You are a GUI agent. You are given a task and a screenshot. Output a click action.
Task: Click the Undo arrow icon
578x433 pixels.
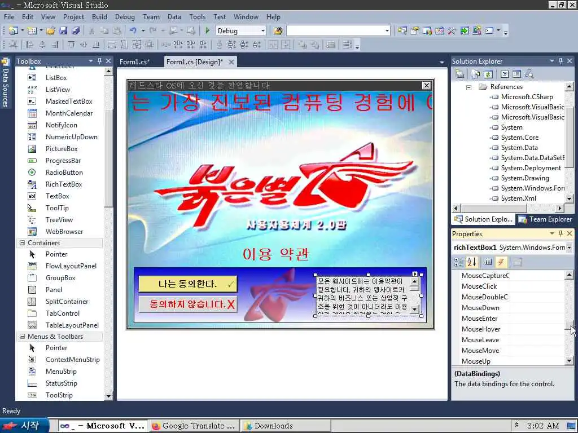pos(133,31)
